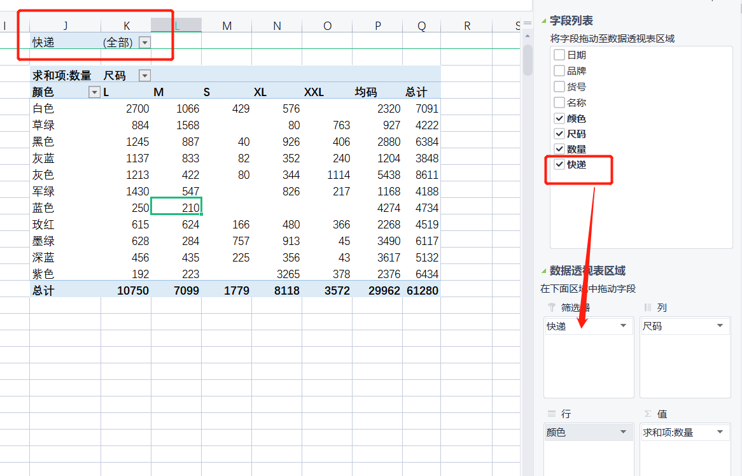Click the funnel icon beside 筛选器 label
Viewport: 742px width, 476px height.
click(551, 307)
